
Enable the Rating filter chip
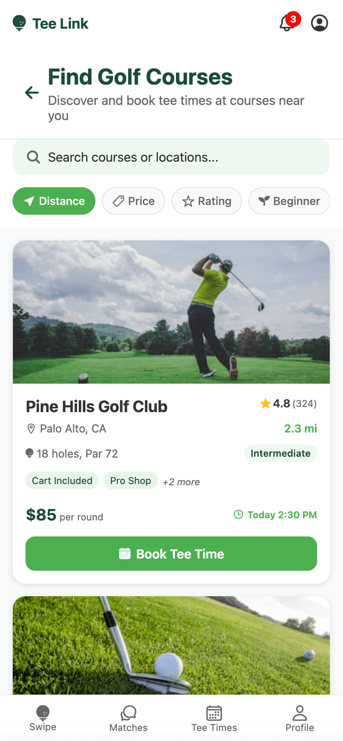click(x=207, y=201)
